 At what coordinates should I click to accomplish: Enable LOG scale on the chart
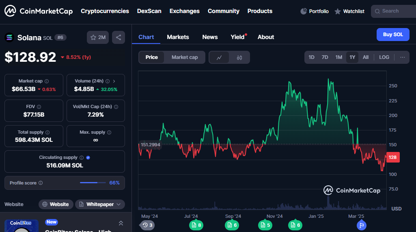384,57
